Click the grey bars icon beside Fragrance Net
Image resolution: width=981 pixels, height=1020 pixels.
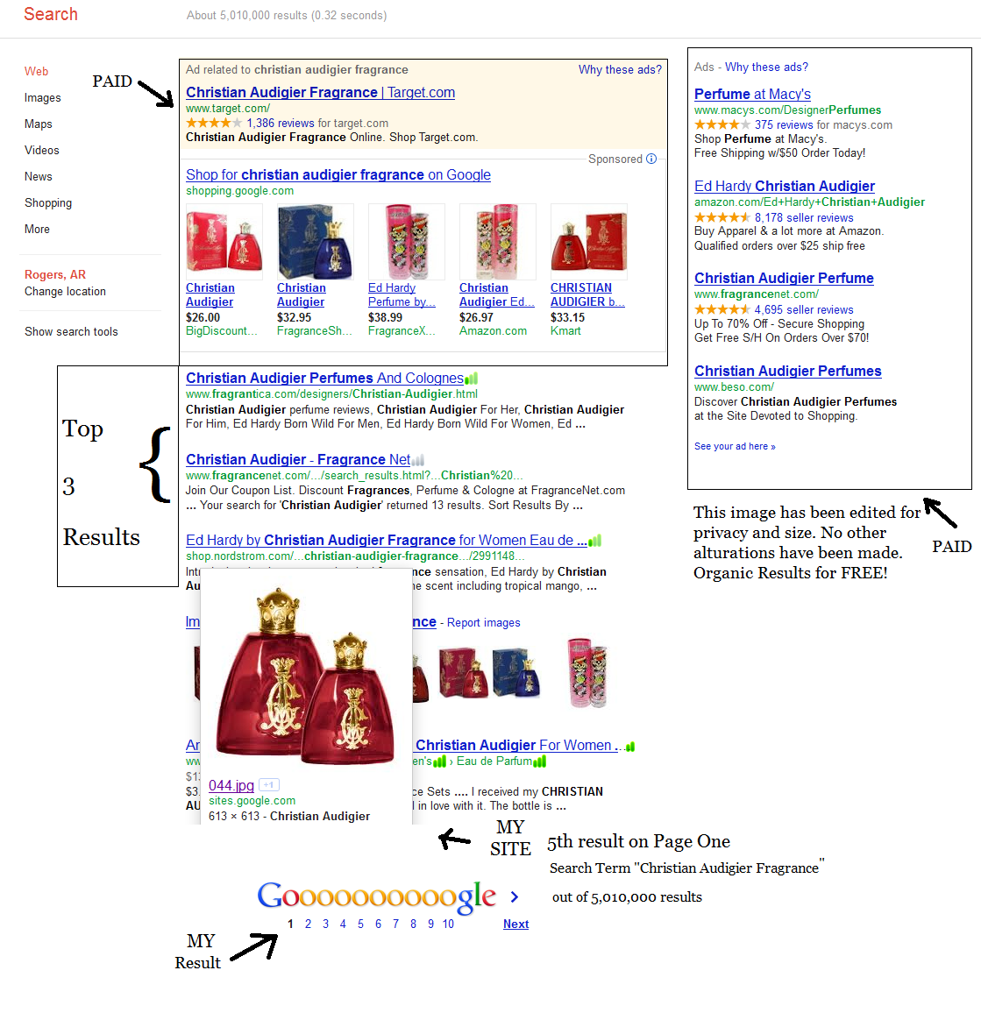[x=418, y=460]
